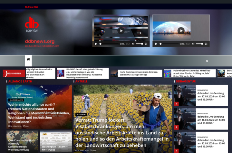
Task: Click the home icon in navigation bar
Action: click(28, 59)
